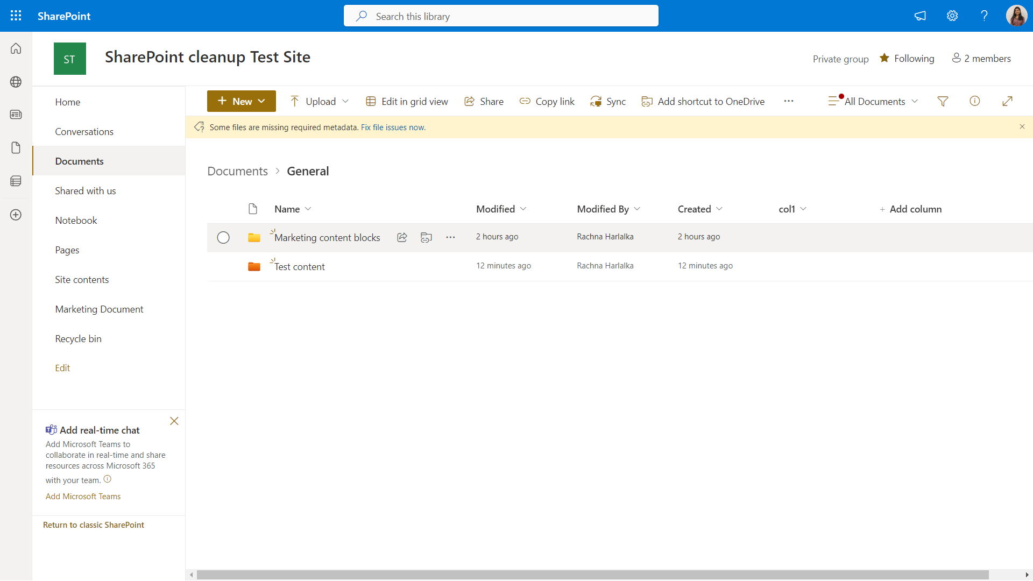
Task: Click Edit link in site navigation
Action: tap(62, 367)
